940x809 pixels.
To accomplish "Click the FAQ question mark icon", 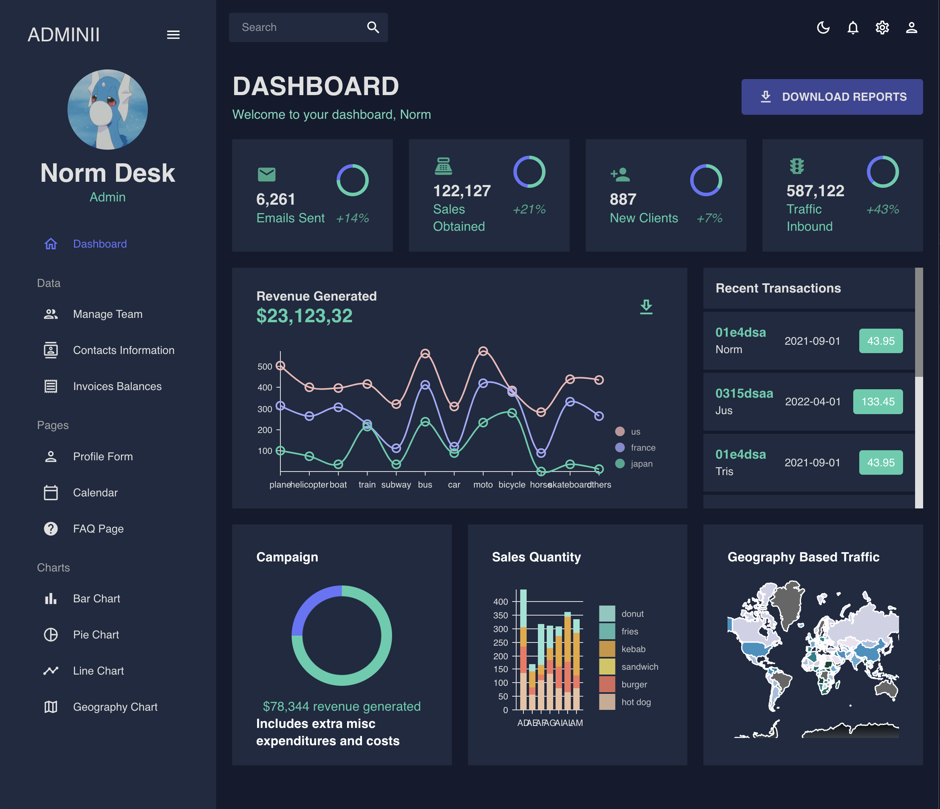I will coord(51,528).
